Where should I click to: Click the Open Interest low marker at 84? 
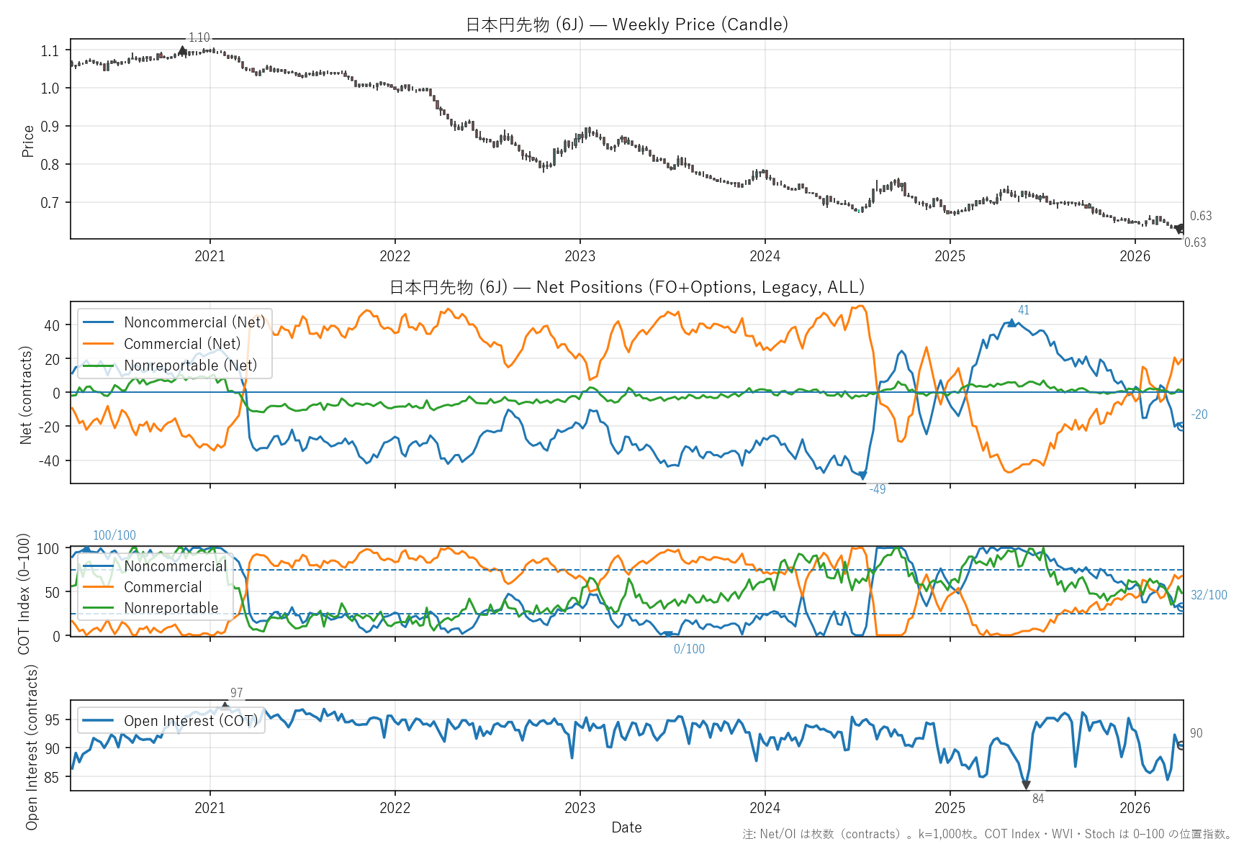click(1026, 785)
